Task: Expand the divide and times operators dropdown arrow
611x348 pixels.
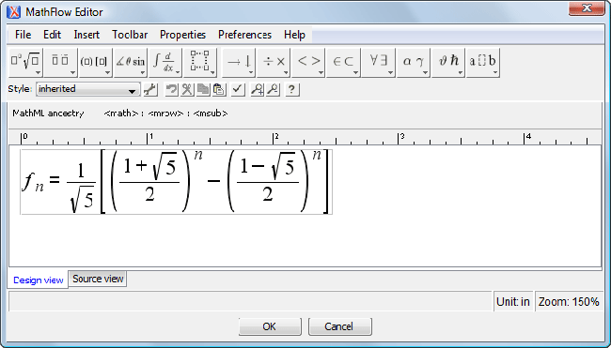Action: tap(286, 73)
